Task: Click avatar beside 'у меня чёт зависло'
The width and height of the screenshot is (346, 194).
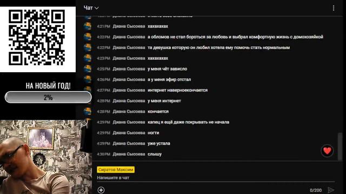Action: 88,69
